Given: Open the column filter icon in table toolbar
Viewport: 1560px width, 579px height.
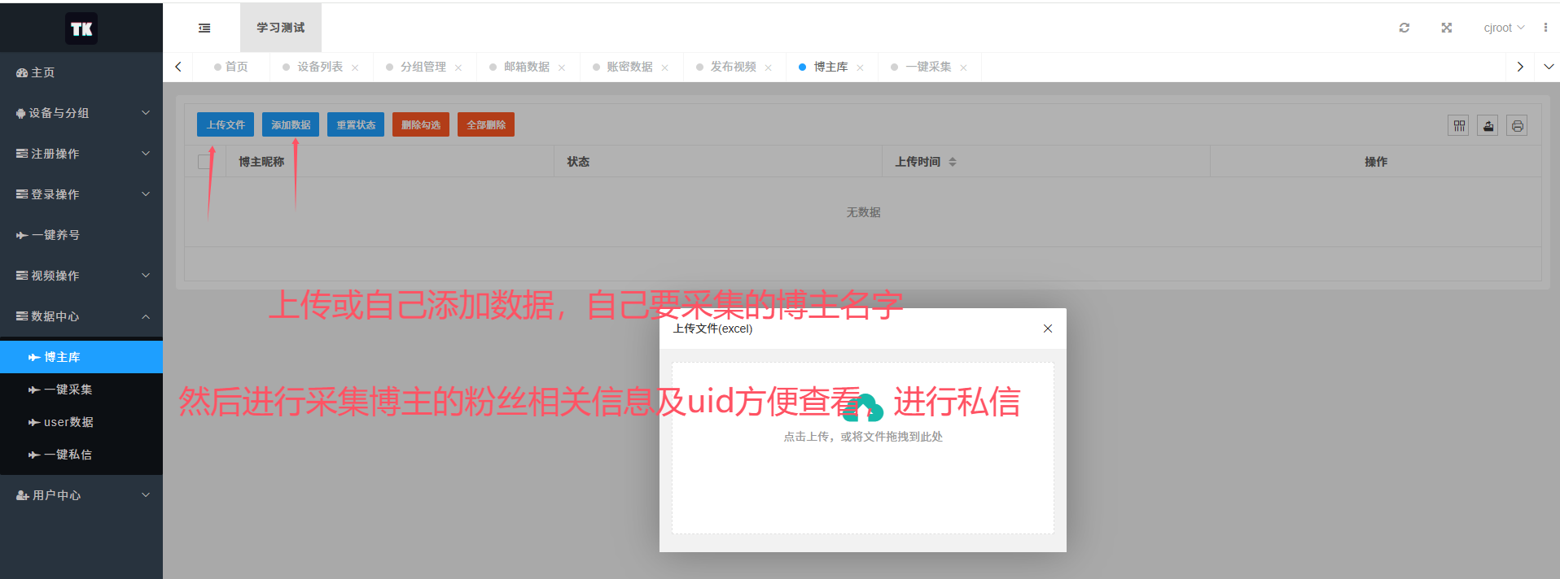Looking at the screenshot, I should [x=1458, y=125].
